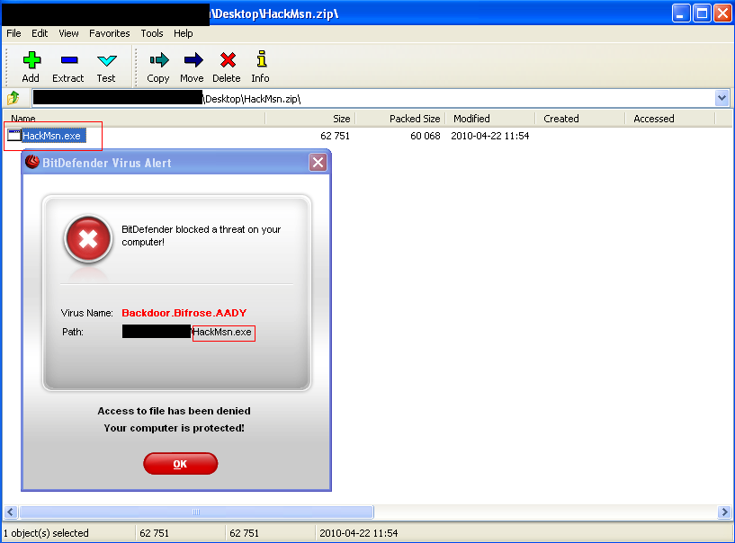Open the Tools menu
This screenshot has height=543, width=735.
(152, 33)
